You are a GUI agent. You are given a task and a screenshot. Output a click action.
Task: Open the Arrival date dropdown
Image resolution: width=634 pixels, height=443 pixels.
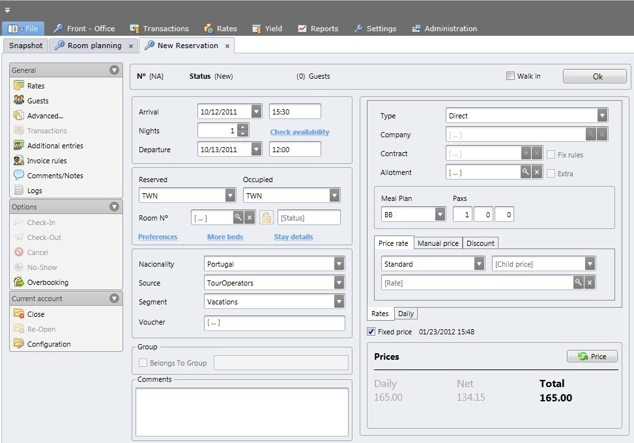point(255,111)
